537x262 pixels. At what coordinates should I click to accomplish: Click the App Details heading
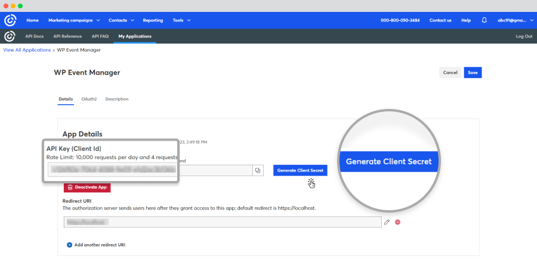pos(82,134)
